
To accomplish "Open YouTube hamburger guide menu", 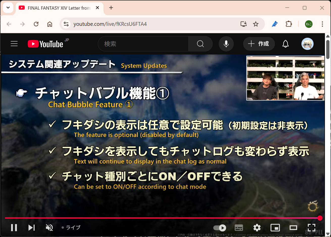I will point(14,44).
